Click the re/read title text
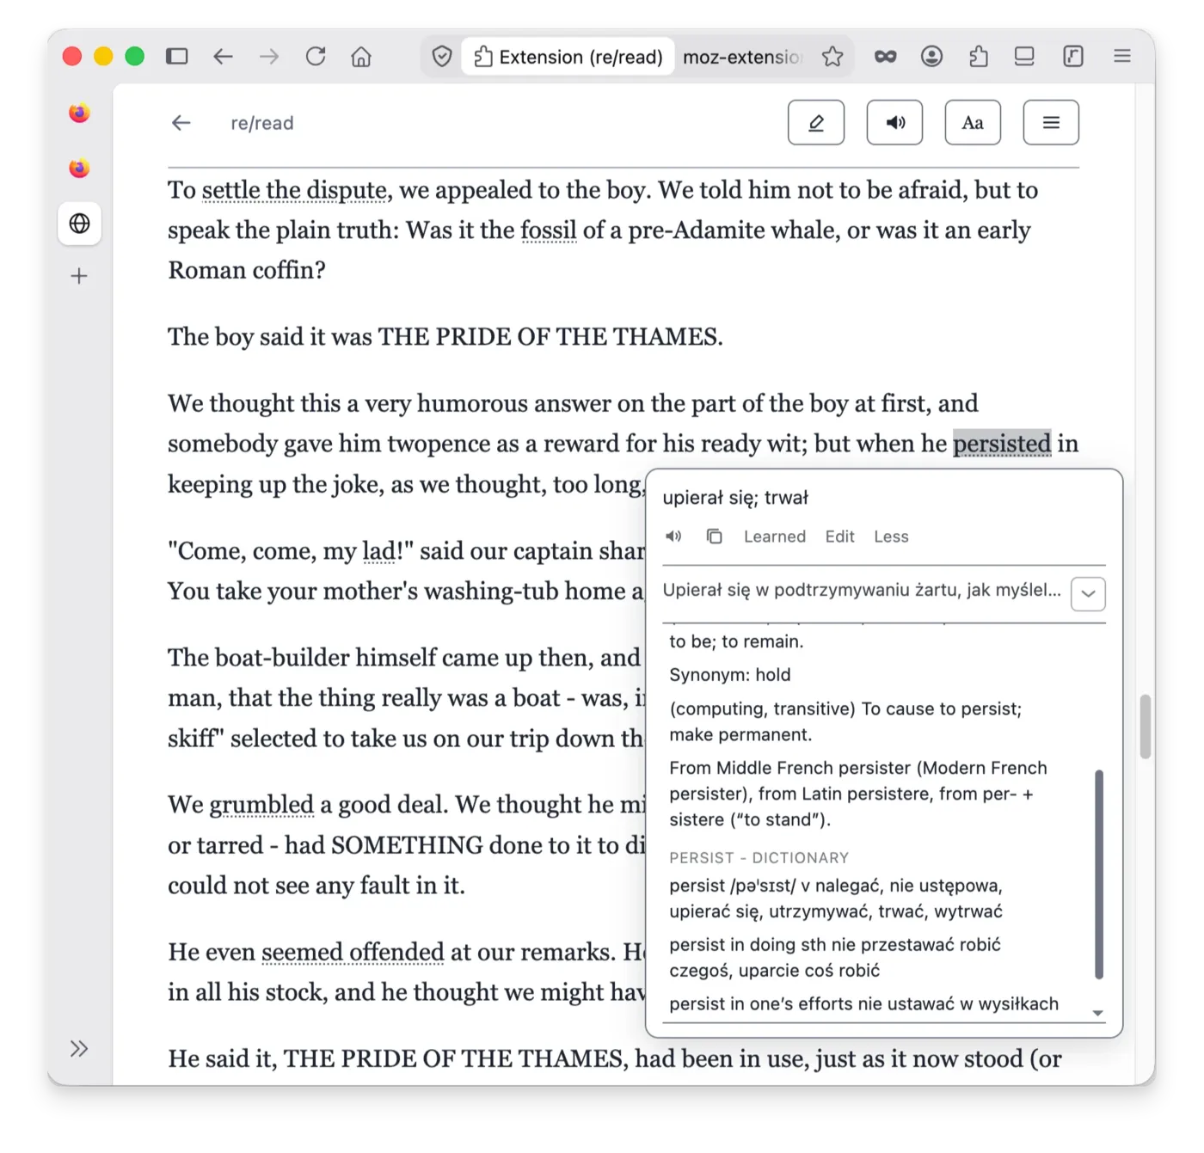This screenshot has width=1204, height=1153. tap(262, 123)
